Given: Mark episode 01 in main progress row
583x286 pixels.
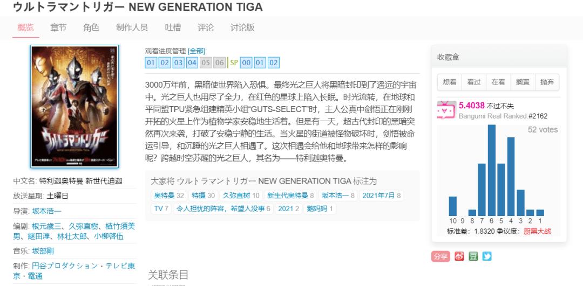Looking at the screenshot, I should (x=151, y=62).
